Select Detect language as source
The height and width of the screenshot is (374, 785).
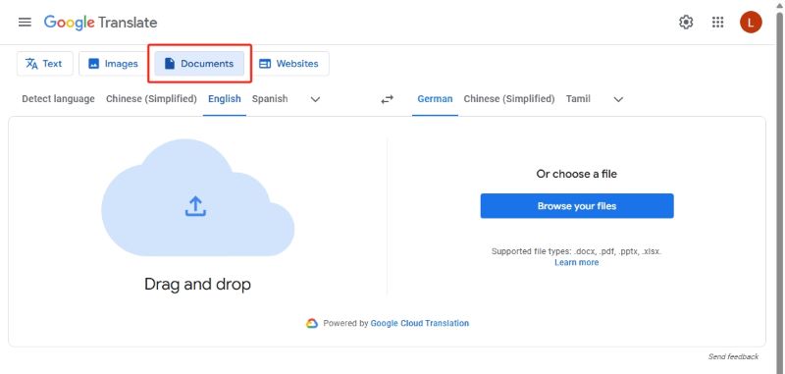click(58, 99)
